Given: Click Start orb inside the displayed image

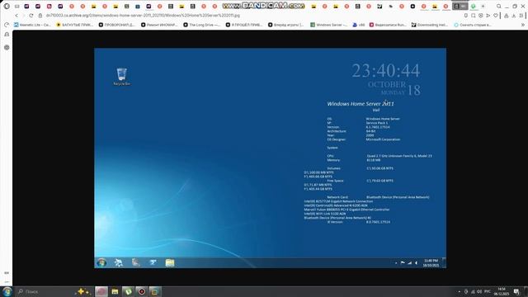Looking at the screenshot, I should click(x=101, y=262).
